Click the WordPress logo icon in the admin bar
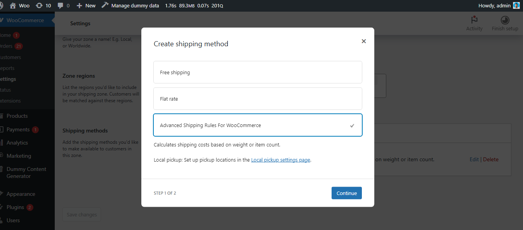The height and width of the screenshot is (230, 523). (1, 5)
